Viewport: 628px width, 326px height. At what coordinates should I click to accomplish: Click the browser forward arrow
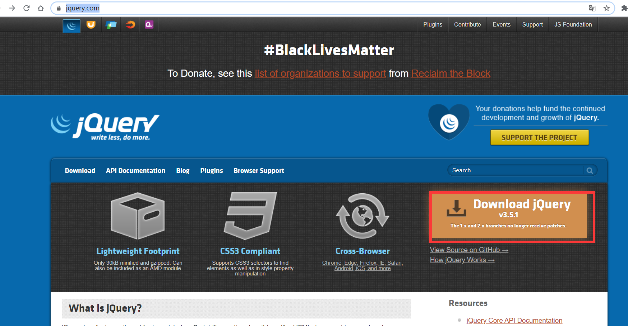click(12, 8)
